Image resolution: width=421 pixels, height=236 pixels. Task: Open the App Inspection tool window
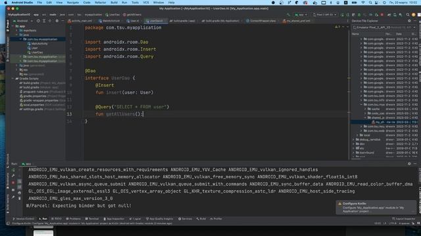pyautogui.click(x=114, y=218)
